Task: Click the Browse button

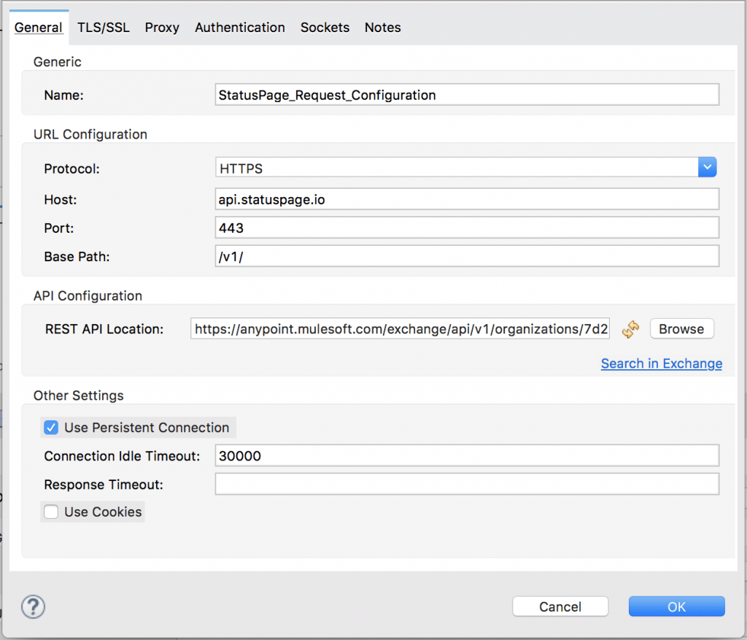Action: (x=682, y=329)
